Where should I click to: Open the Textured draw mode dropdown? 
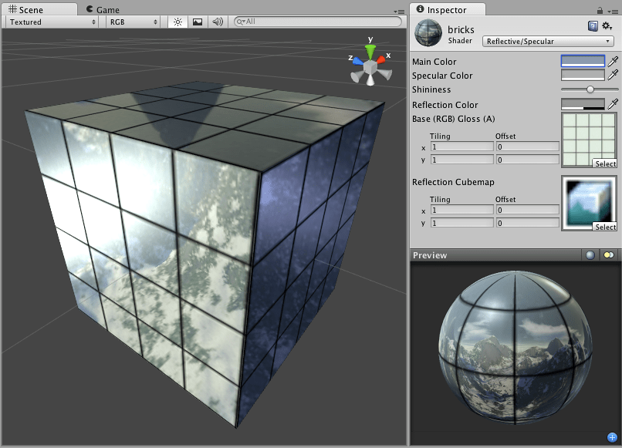pyautogui.click(x=50, y=22)
